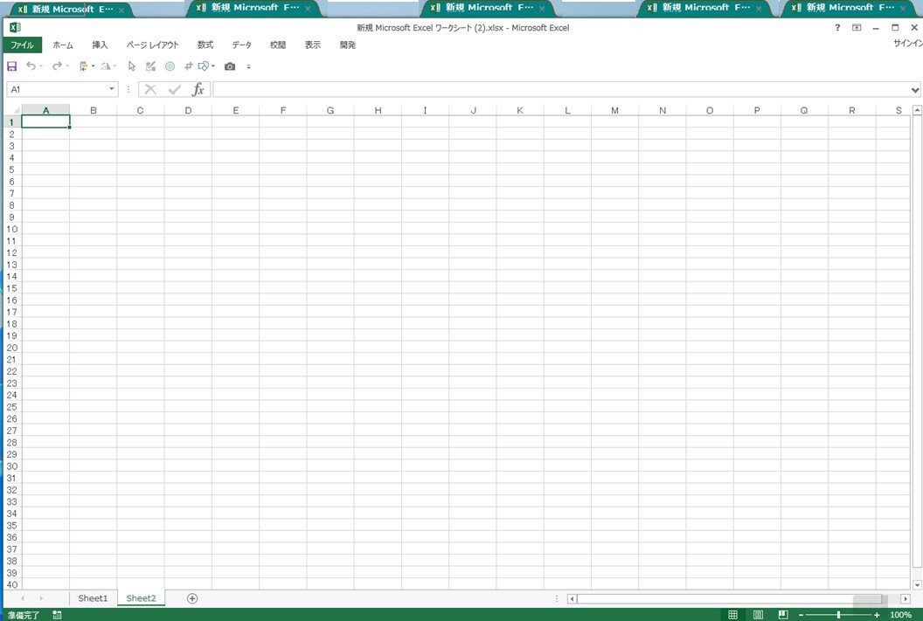Click the サインイン sign-in link
This screenshot has width=923, height=621.
pyautogui.click(x=907, y=44)
